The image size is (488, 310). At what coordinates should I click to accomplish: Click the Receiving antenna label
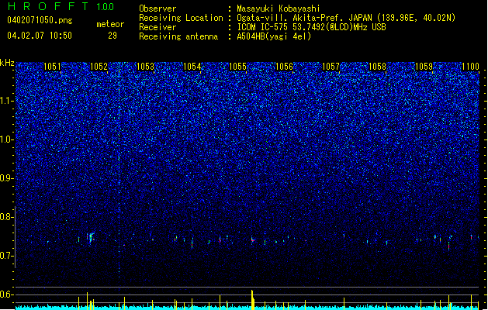coord(178,36)
